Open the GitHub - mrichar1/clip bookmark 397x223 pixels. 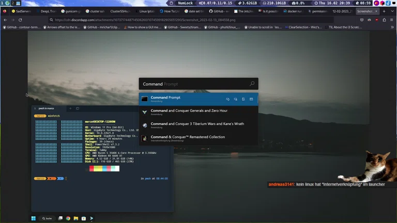(101, 27)
